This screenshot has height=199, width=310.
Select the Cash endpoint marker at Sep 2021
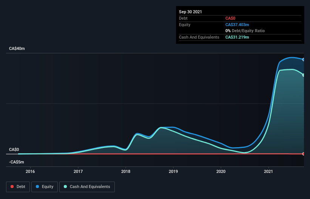[304, 75]
